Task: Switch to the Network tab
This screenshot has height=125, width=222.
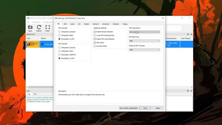Action: (x=96, y=24)
